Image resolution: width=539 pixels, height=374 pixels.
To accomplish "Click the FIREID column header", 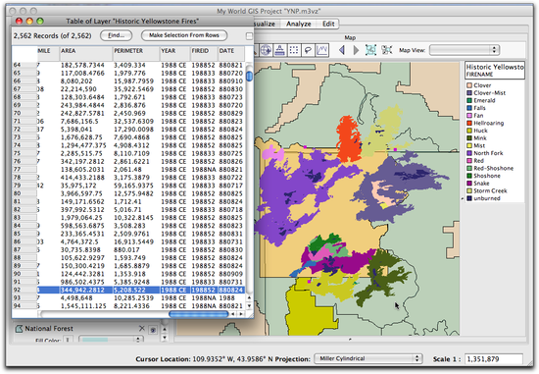I will [x=204, y=51].
